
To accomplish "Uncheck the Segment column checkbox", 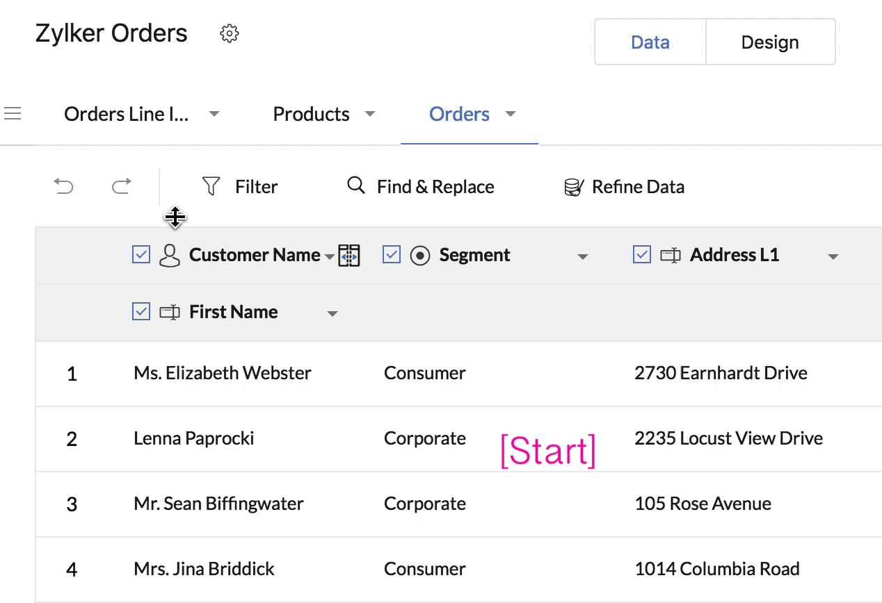I will coord(392,255).
